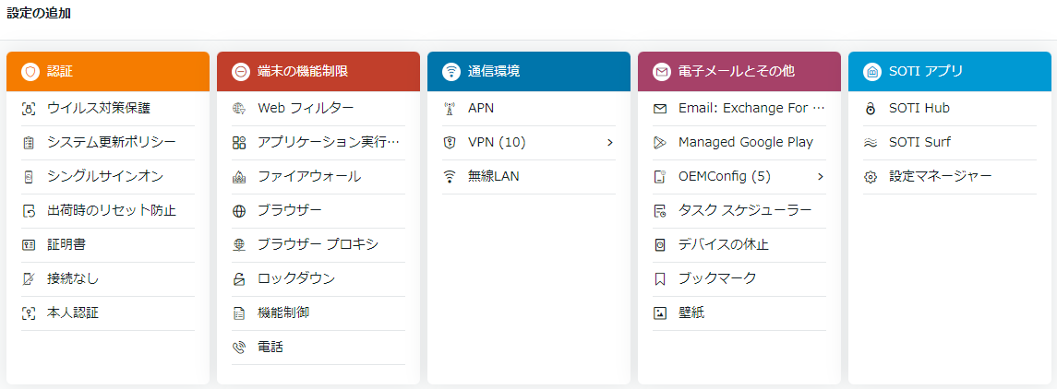Click the APN antenna icon
Image resolution: width=1057 pixels, height=389 pixels.
point(449,109)
